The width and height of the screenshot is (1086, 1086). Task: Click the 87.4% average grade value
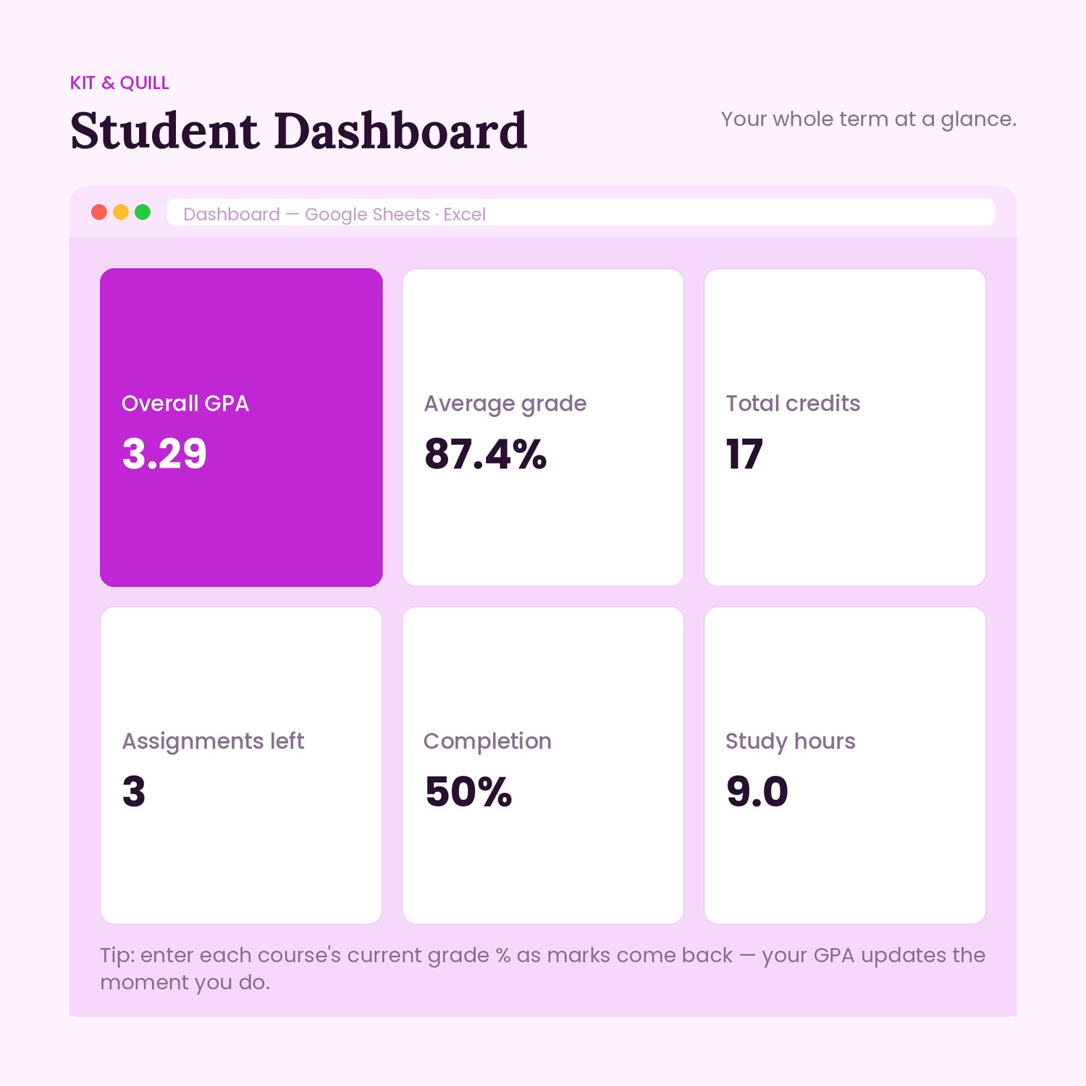tap(485, 454)
